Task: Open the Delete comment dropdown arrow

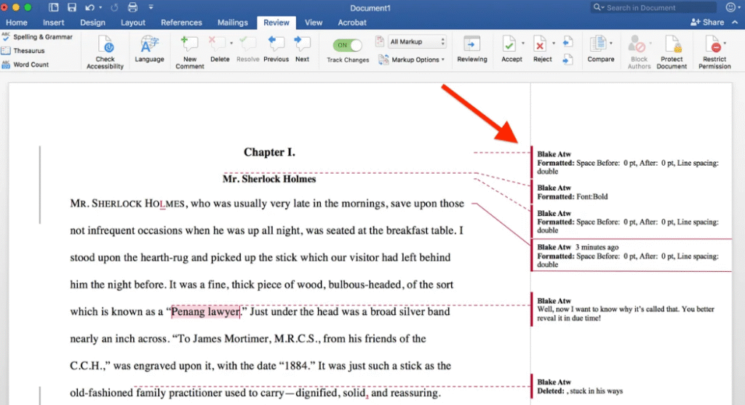Action: click(x=231, y=43)
